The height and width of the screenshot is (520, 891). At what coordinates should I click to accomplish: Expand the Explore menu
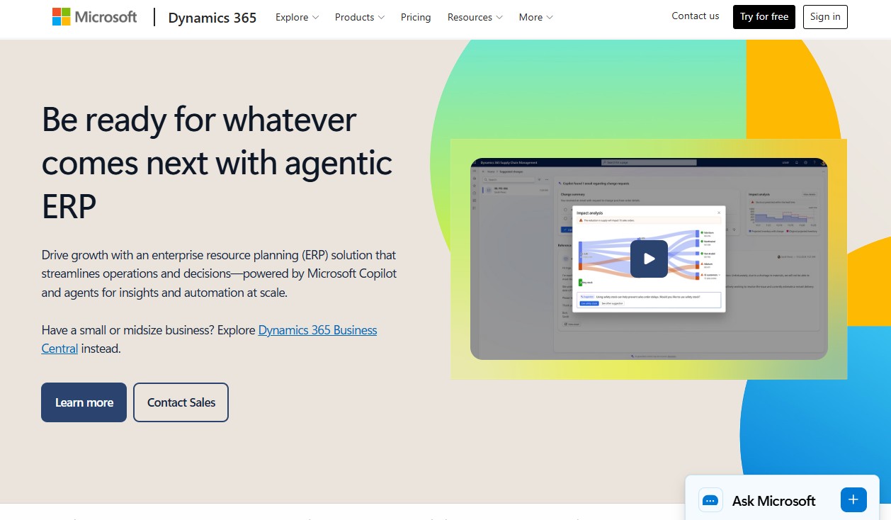coord(297,17)
